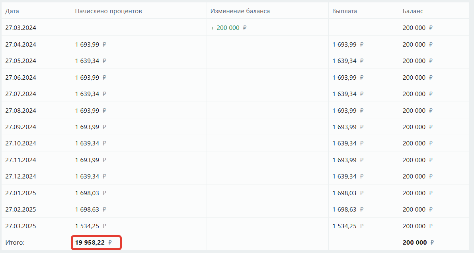Screen dimensions: 474x253
Task: Click the ruble sign after green + 200 000
Action: [x=245, y=28]
